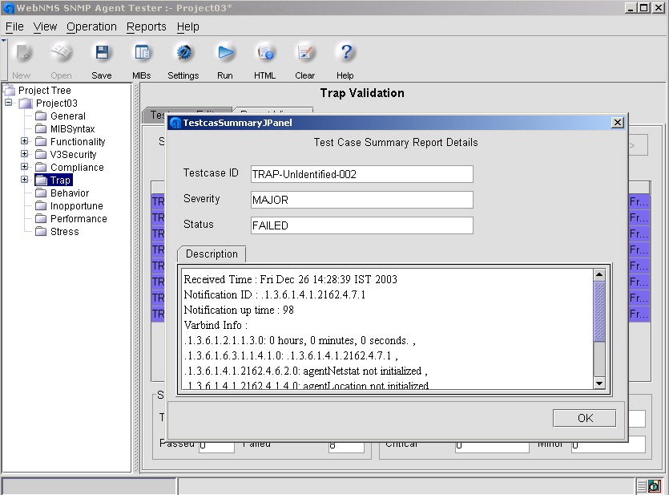The image size is (669, 495).
Task: Click the Clear toolbar icon
Action: coord(304,54)
